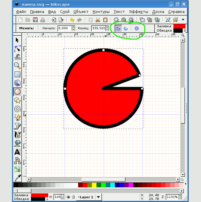
Task: Select the Tweak tool
Action: coord(18,57)
